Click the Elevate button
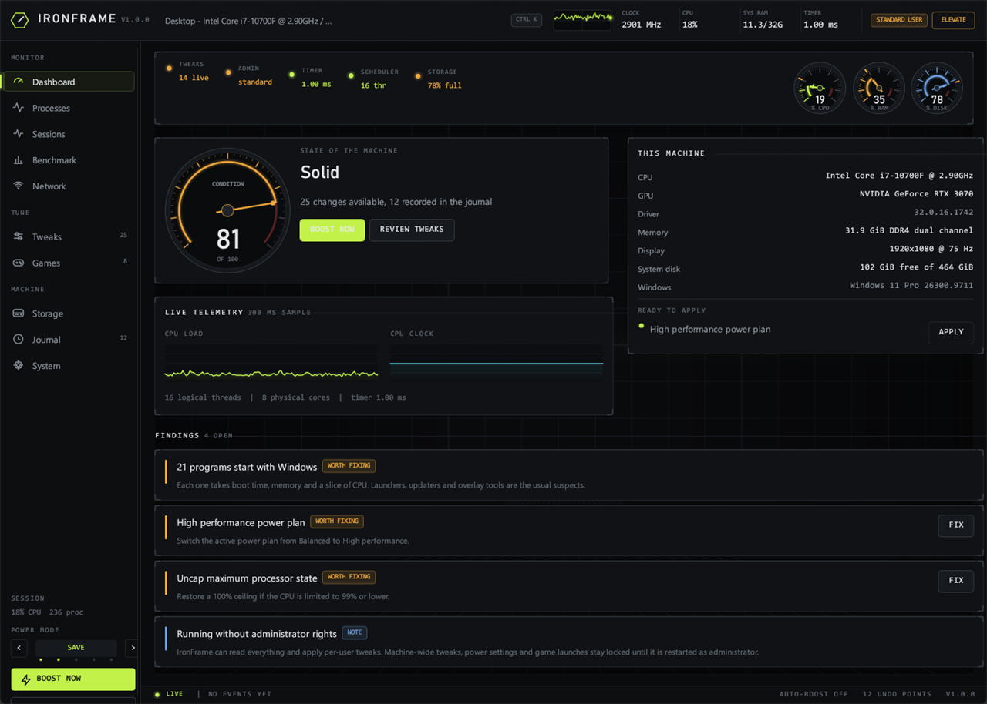The width and height of the screenshot is (987, 704). click(x=953, y=20)
